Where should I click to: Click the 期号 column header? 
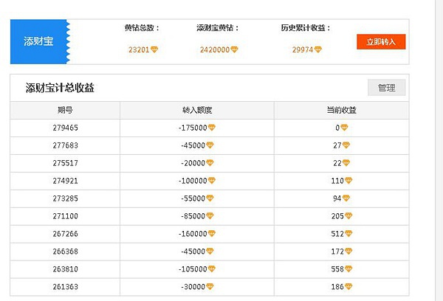click(65, 110)
